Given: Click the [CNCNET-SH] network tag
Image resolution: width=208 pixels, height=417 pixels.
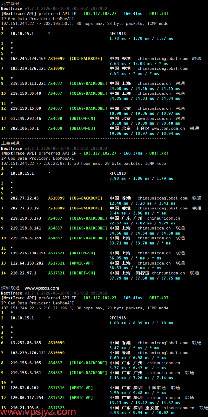Looking at the screenshot, I should coord(83,273).
